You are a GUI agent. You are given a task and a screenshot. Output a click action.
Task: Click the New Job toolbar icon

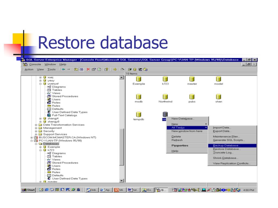tap(146, 70)
